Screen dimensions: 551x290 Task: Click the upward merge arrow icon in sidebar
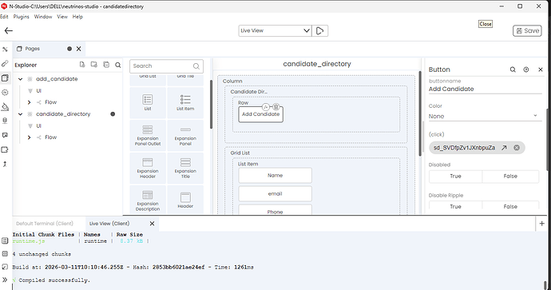tap(5, 164)
